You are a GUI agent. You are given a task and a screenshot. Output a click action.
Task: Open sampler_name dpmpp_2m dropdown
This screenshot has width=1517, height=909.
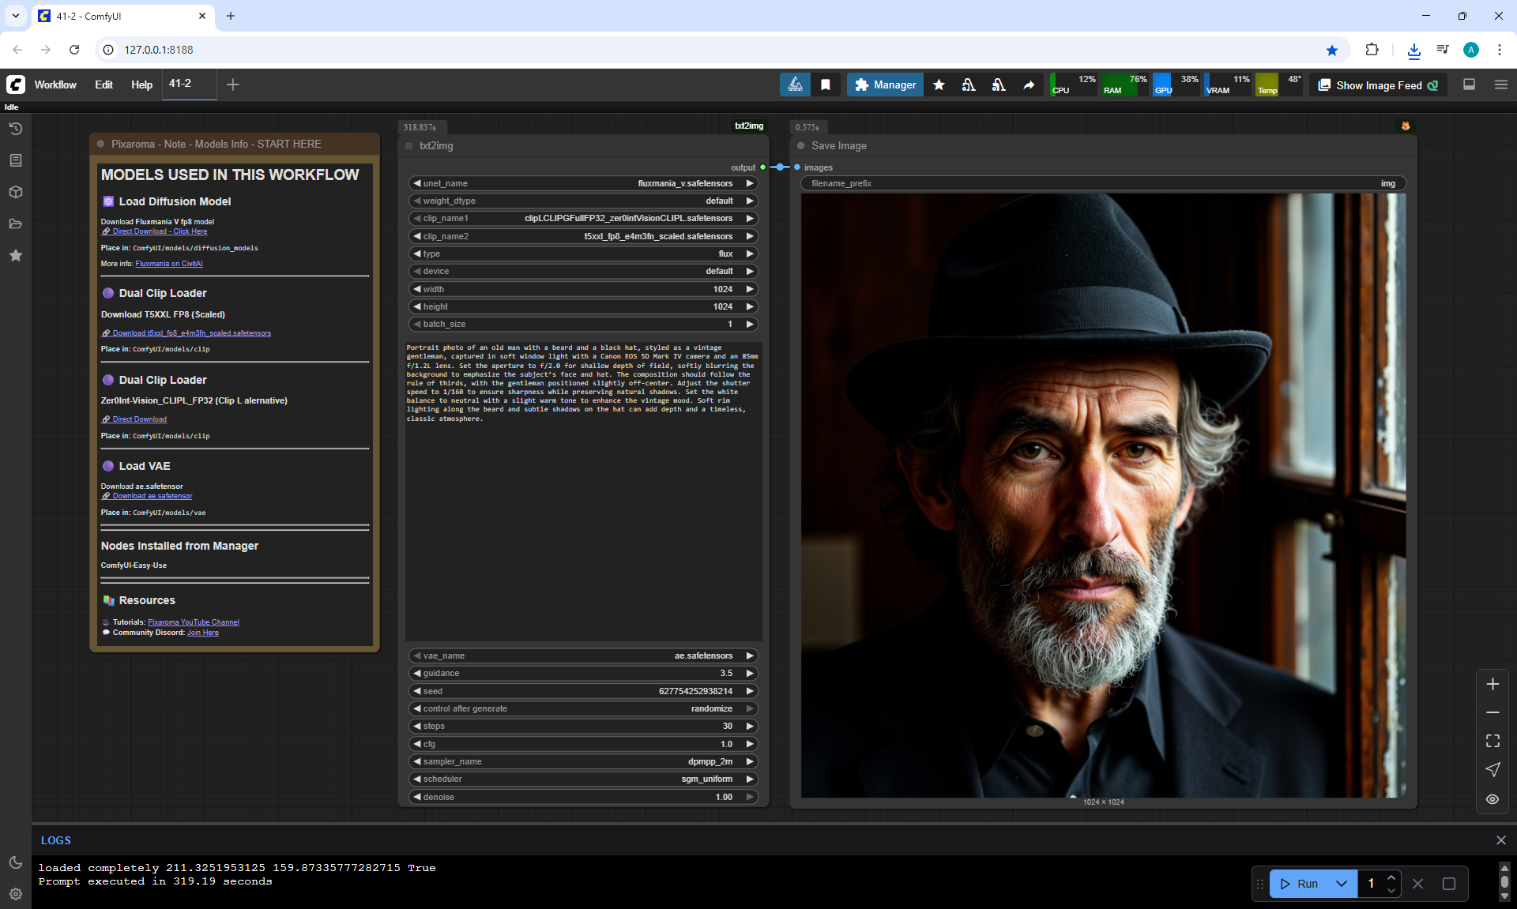(x=583, y=761)
